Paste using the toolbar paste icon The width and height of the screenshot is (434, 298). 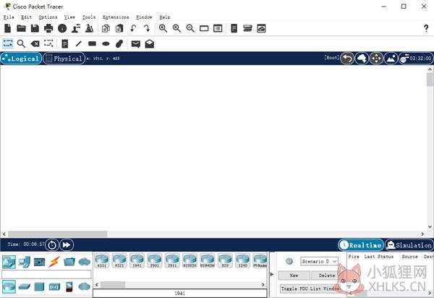[x=119, y=28]
